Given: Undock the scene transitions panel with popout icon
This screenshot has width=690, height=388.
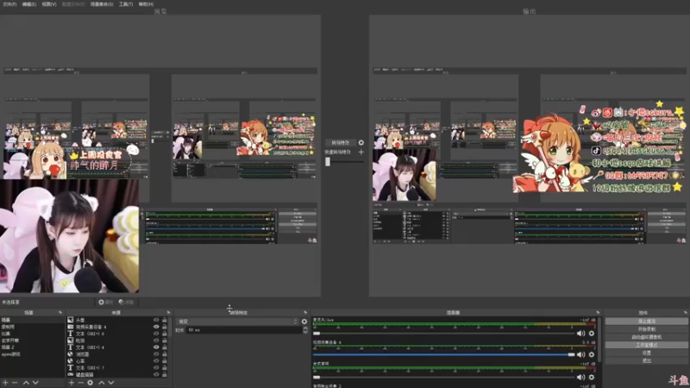Looking at the screenshot, I should (x=305, y=312).
